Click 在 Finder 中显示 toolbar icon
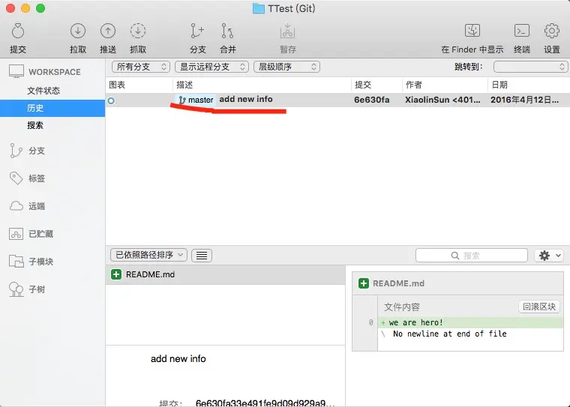570x407 pixels. click(x=472, y=31)
